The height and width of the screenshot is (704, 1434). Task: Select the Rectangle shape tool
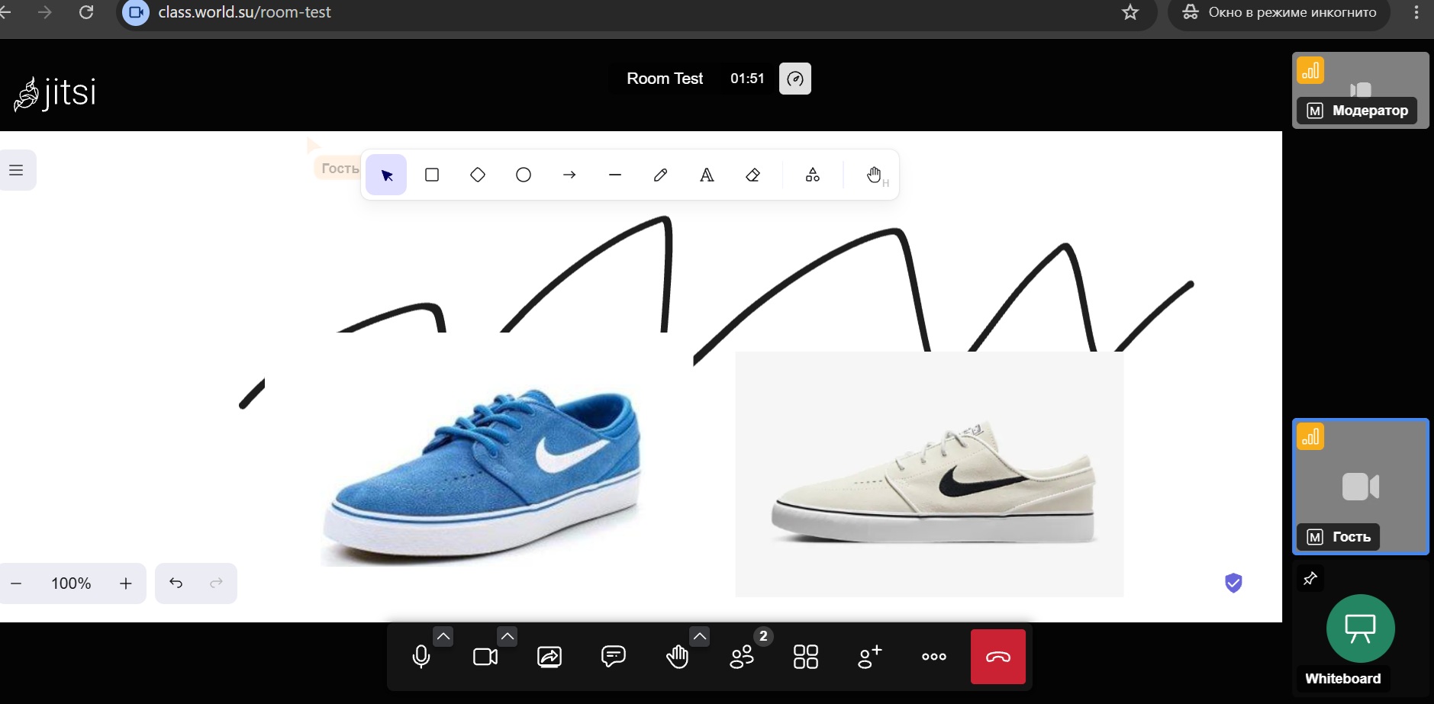[432, 175]
